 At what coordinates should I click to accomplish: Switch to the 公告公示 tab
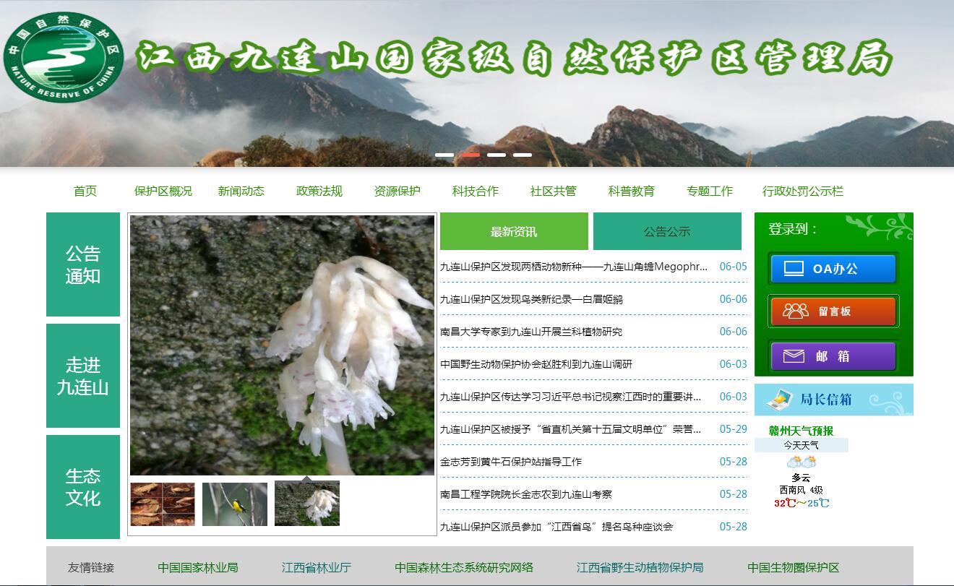667,231
